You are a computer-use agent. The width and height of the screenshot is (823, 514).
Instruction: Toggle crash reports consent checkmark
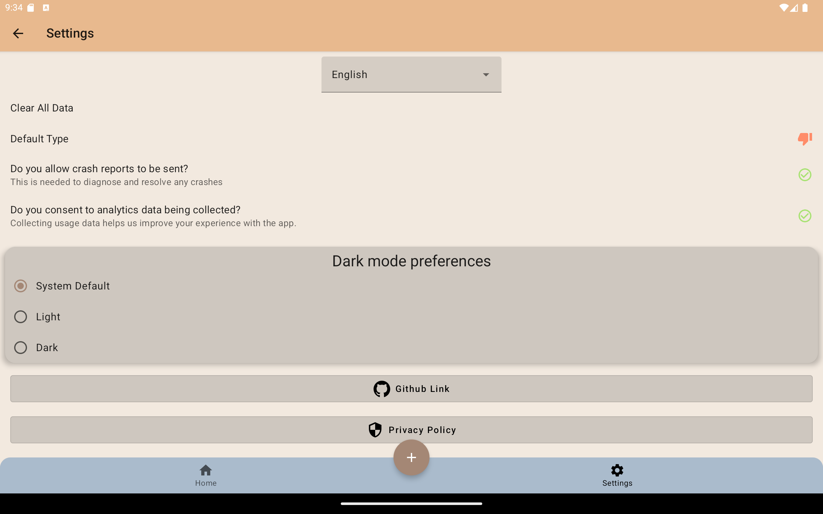[x=805, y=175]
